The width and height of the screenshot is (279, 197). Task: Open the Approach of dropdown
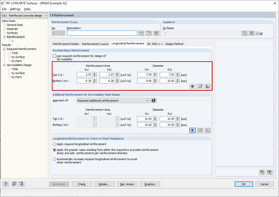[x=113, y=100]
